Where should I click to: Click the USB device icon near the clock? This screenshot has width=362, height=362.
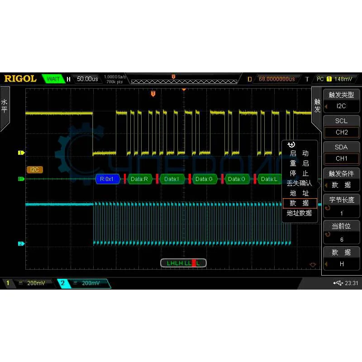pos(338,282)
